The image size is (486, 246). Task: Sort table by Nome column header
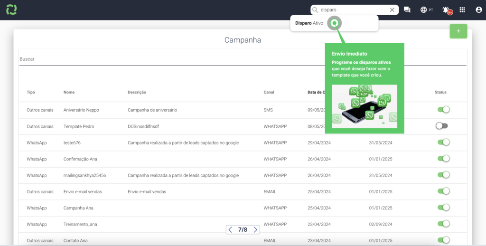[x=69, y=92]
